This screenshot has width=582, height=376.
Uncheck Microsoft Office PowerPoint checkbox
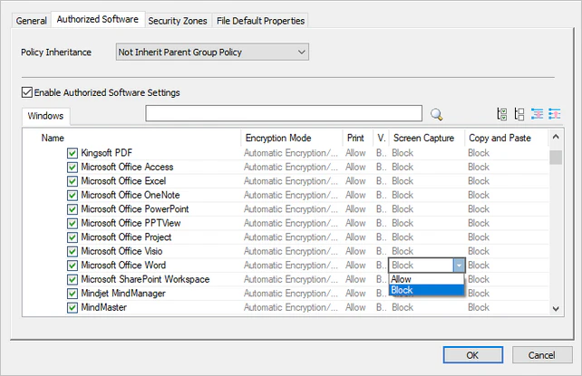point(73,209)
